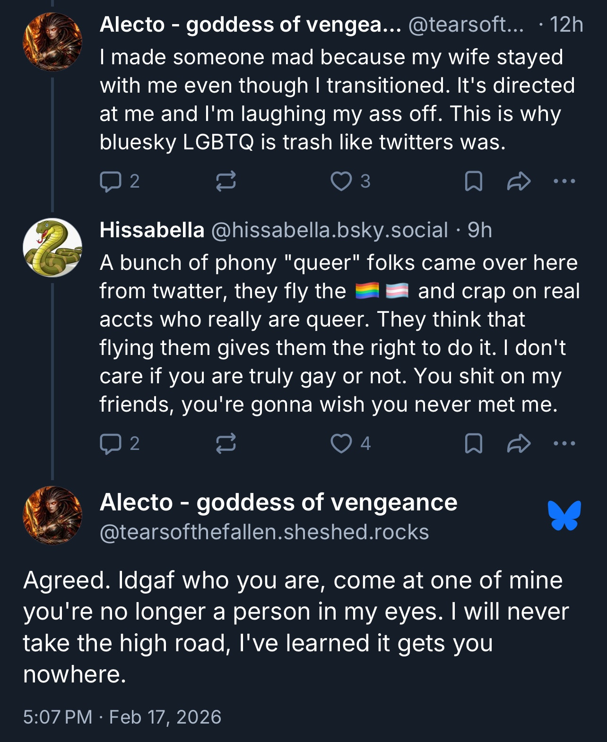Open Hissabella's snake avatar profile

coord(52,248)
